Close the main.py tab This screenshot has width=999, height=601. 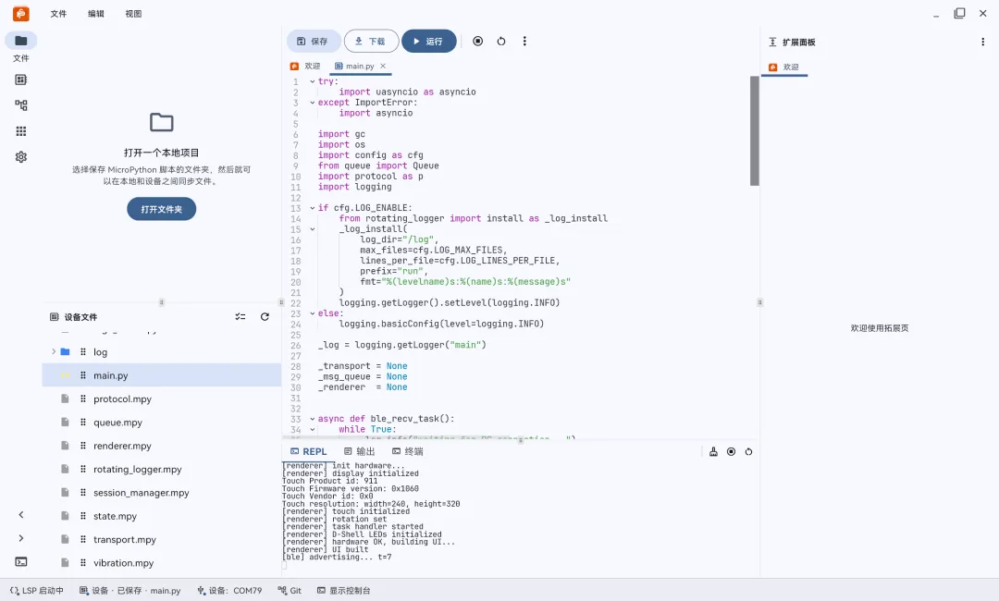click(383, 66)
